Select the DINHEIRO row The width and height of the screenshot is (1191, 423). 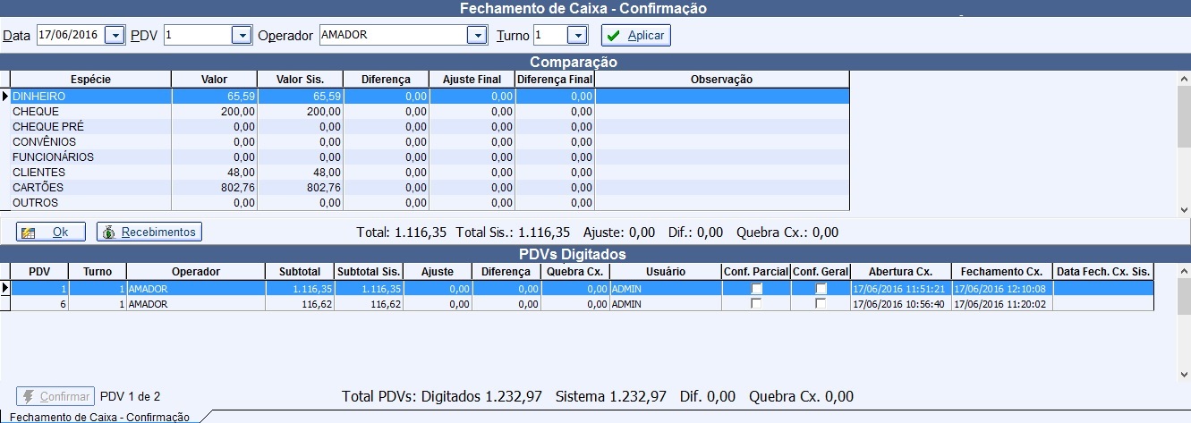(x=430, y=96)
